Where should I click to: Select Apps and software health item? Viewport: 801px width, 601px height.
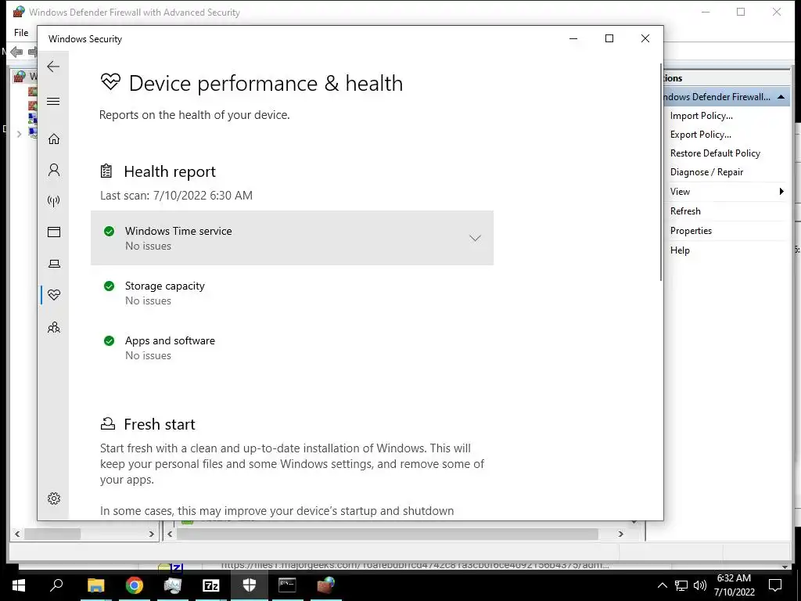tap(293, 347)
